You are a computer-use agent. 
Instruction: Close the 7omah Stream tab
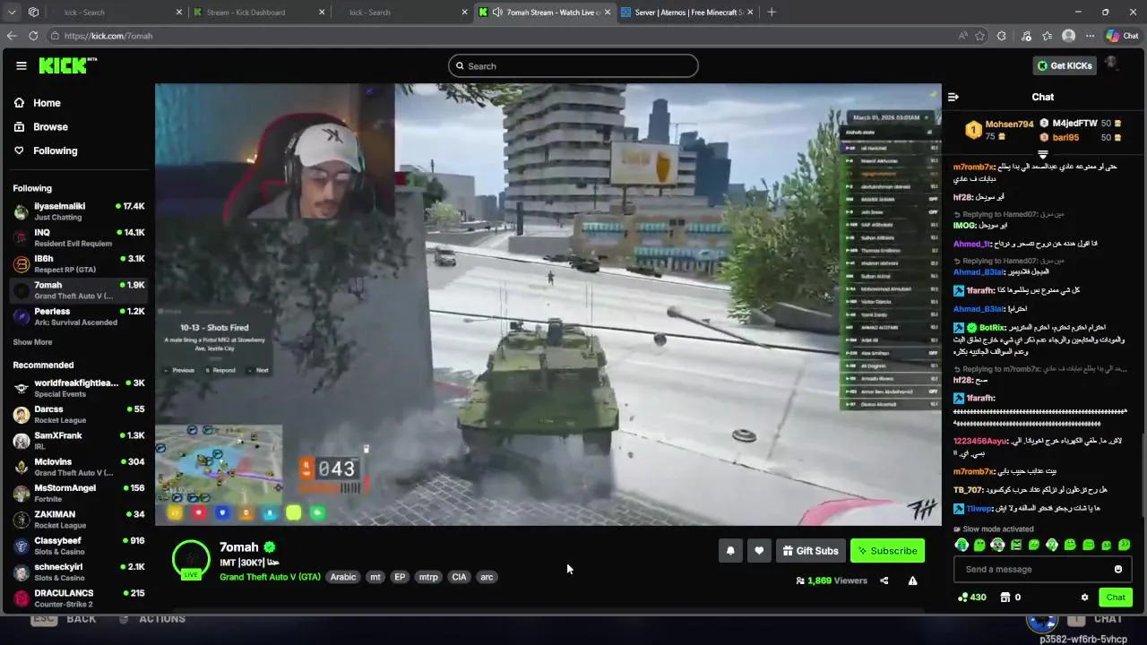[x=608, y=13]
